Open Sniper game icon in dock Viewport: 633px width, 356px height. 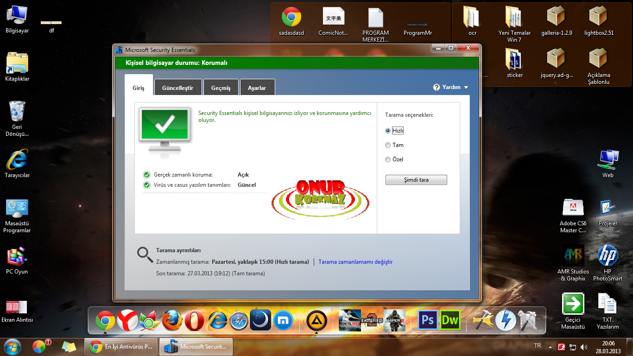coord(394,320)
